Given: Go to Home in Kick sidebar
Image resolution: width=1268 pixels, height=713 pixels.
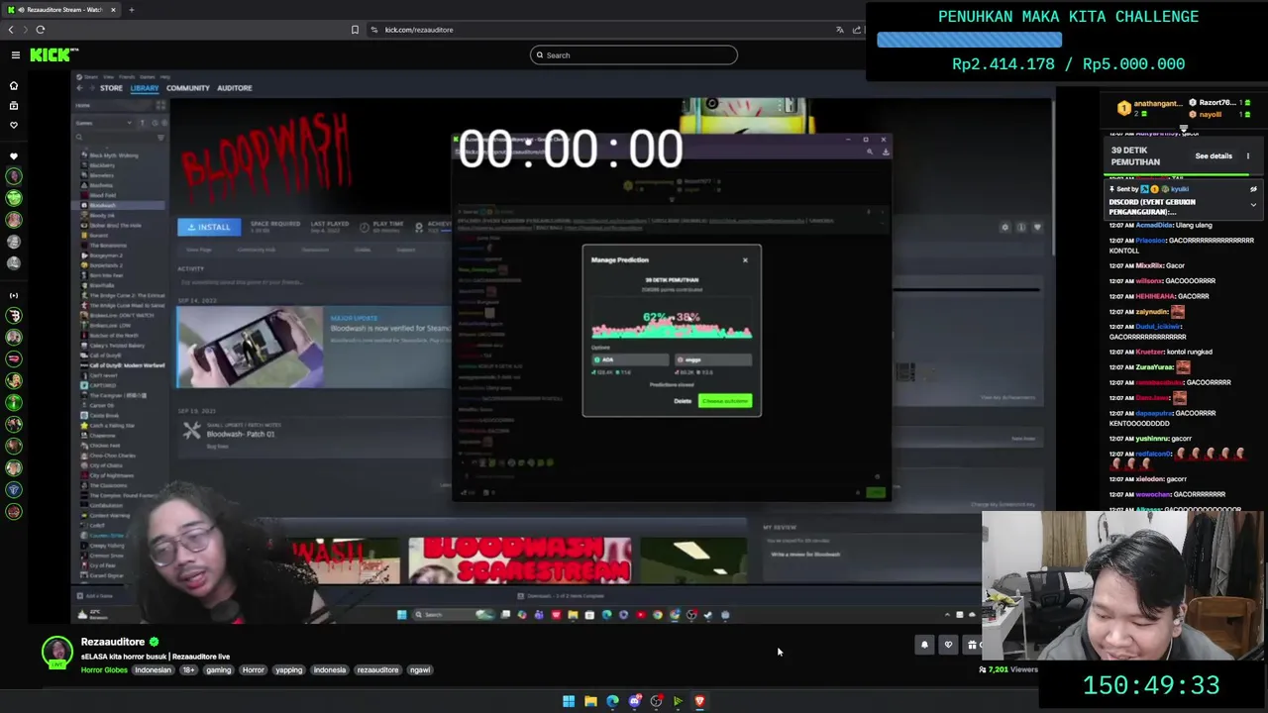Looking at the screenshot, I should click(x=14, y=85).
